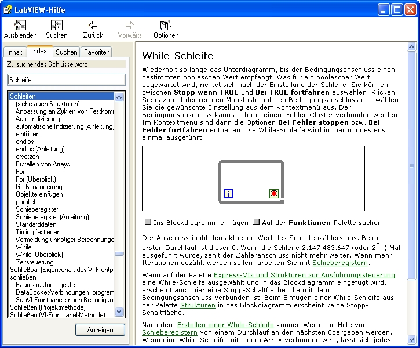Select 'Auto-Indizierung' index entry
Image resolution: width=420 pixels, height=348 pixels.
(x=38, y=119)
